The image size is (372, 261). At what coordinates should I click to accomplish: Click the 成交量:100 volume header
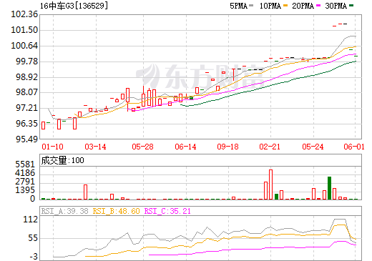tap(63, 160)
